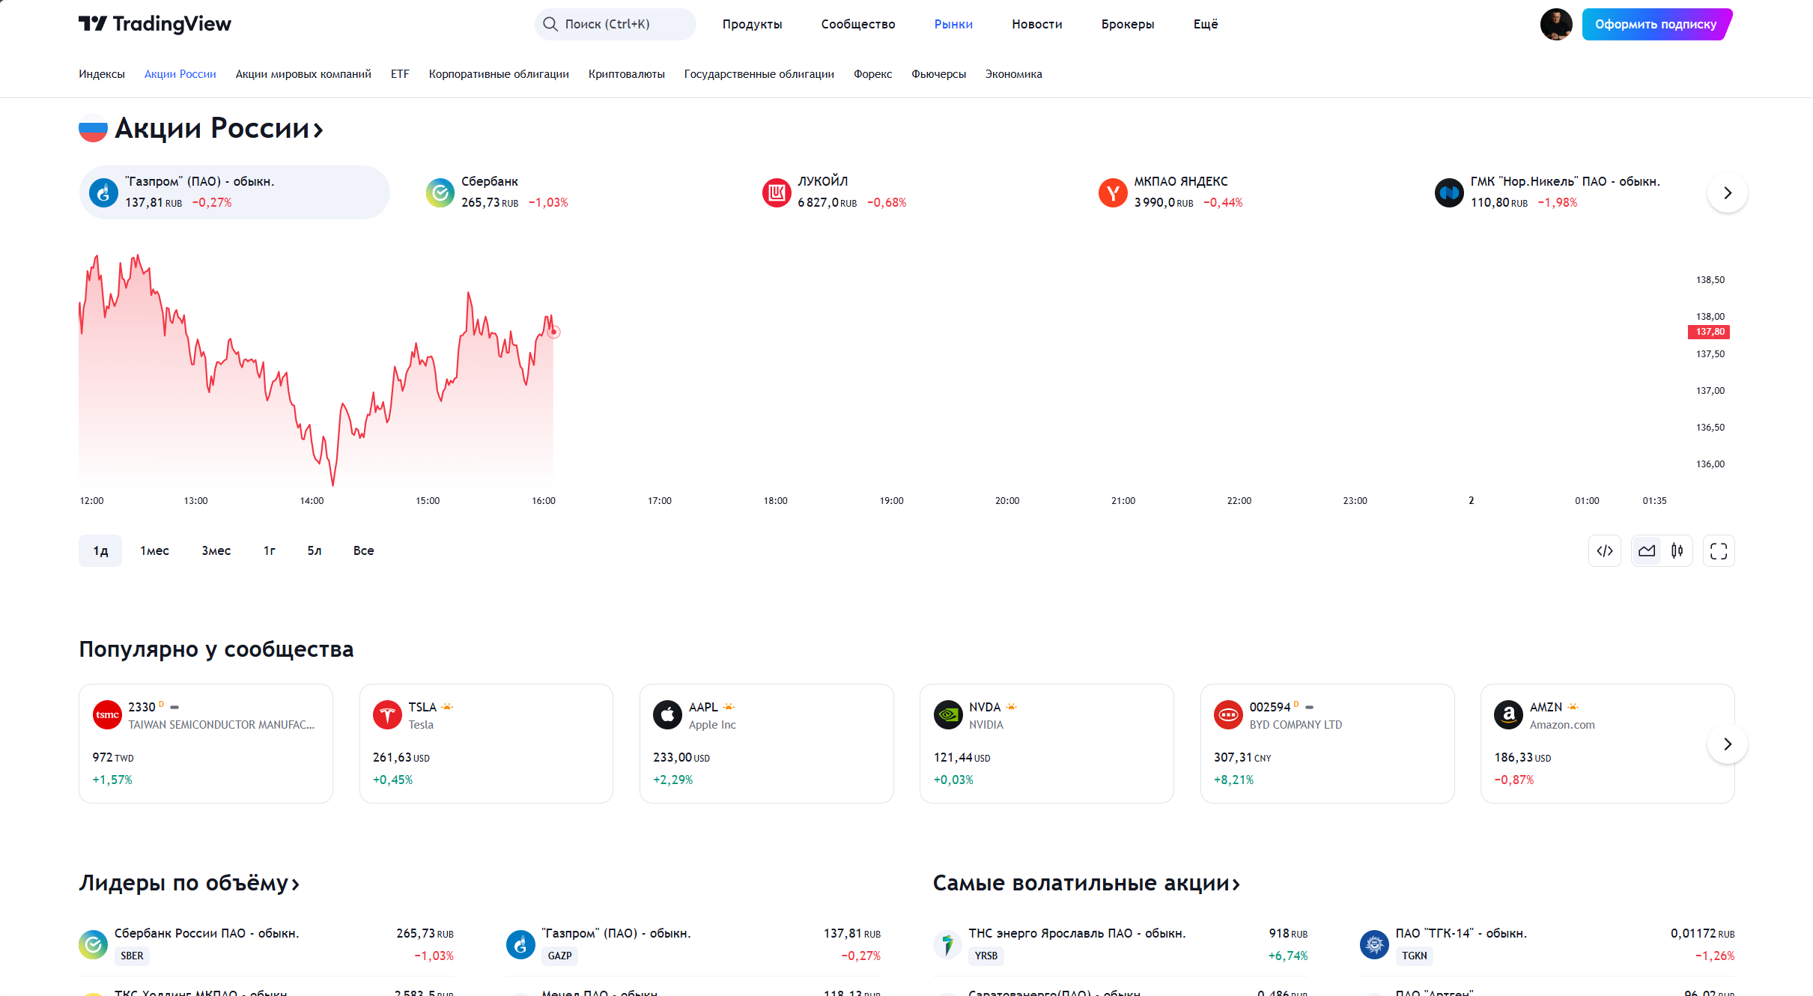This screenshot has height=996, width=1813.
Task: Open Лидеры по объёму heading link
Action: pos(189,884)
